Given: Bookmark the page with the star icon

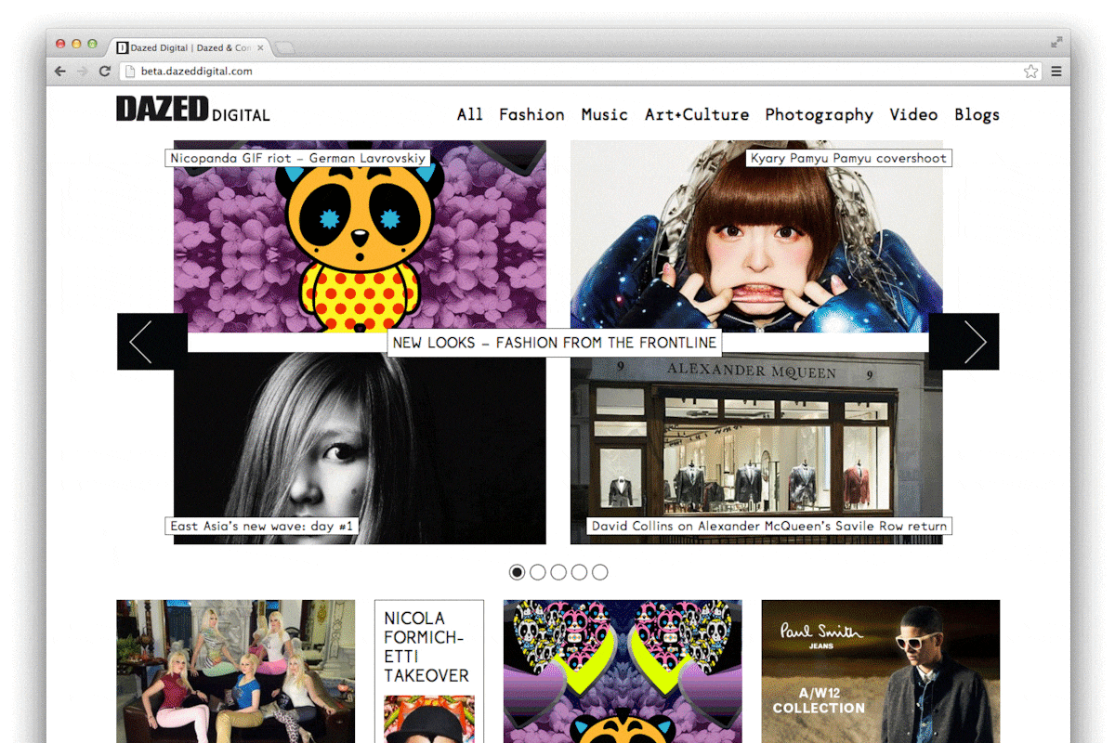Looking at the screenshot, I should 1031,72.
